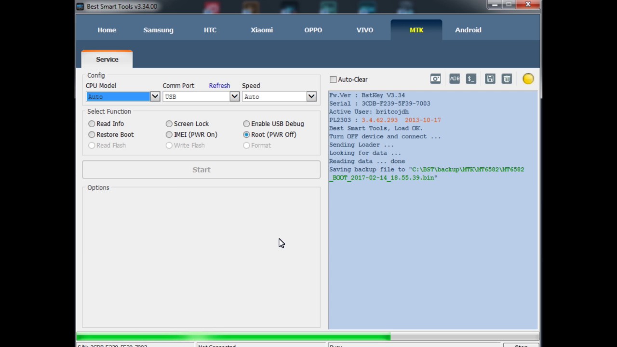Click the 'Best Smart Tools, Load OK.' line
Viewport: 617px width, 347px height.
click(376, 128)
